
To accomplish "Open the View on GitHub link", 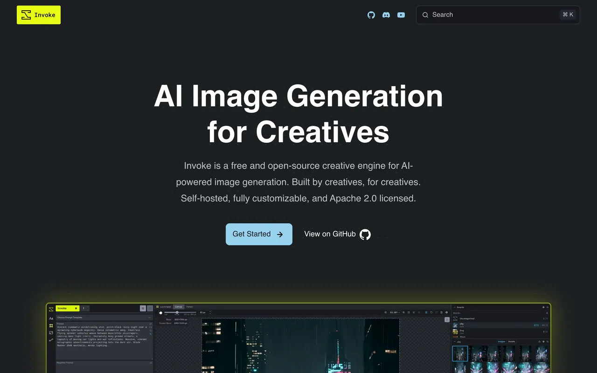I will (x=338, y=234).
